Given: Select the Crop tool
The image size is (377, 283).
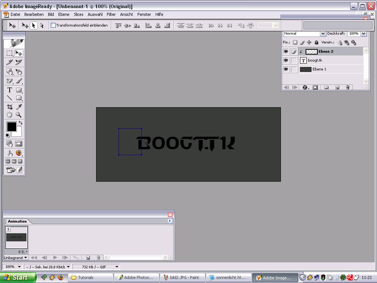Looking at the screenshot, I should [10, 107].
